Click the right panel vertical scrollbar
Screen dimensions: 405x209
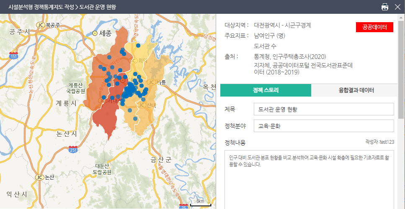pyautogui.click(x=401, y=69)
